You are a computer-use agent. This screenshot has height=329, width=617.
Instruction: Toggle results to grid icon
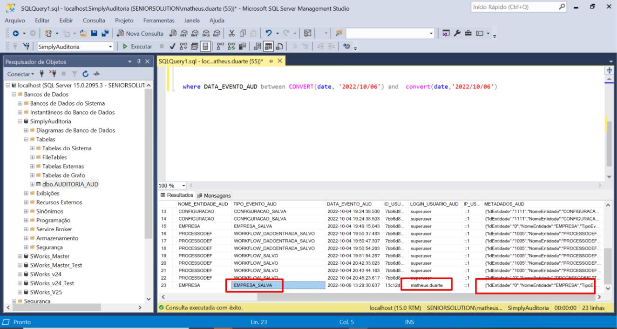pos(268,47)
